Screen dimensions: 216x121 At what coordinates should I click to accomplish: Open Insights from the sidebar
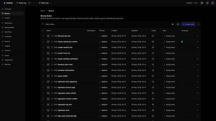tap(12, 46)
